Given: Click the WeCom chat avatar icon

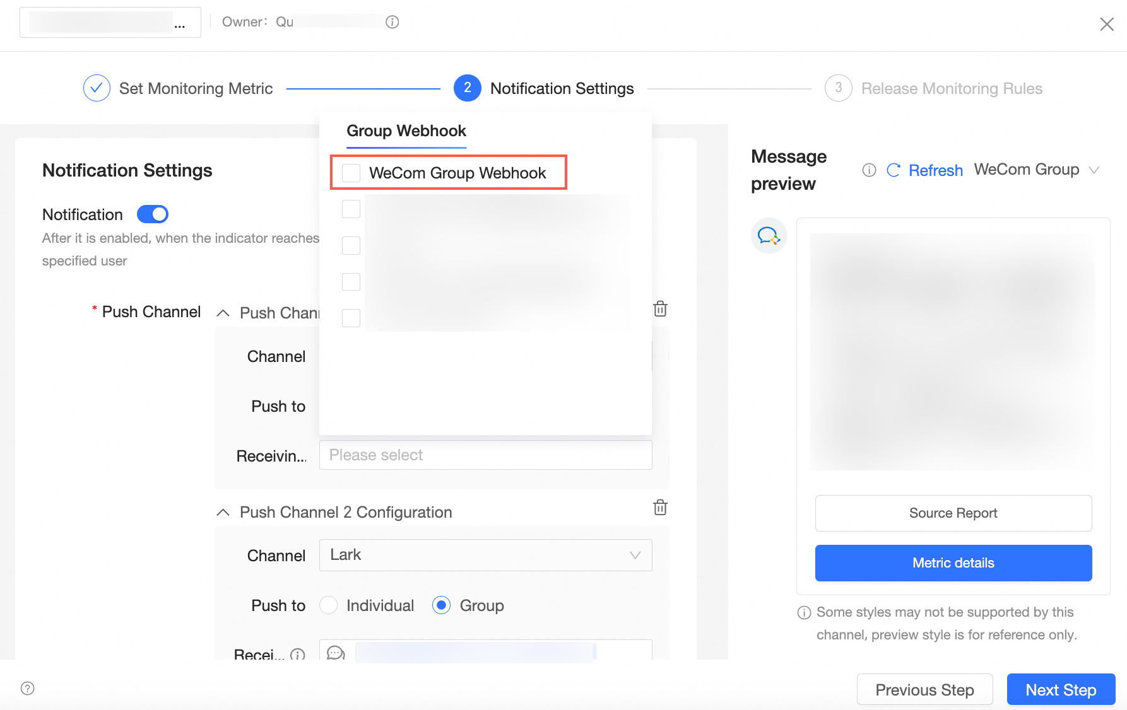Looking at the screenshot, I should [769, 236].
